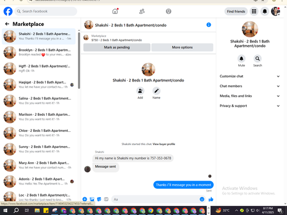The height and width of the screenshot is (215, 287).
Task: Open Salina conversation in list
Action: click(x=38, y=101)
